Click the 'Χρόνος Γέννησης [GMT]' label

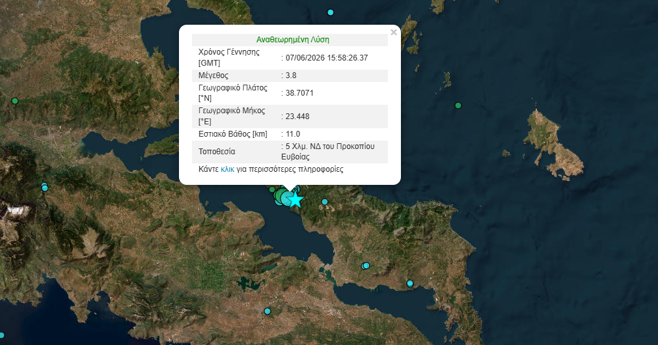(228, 57)
